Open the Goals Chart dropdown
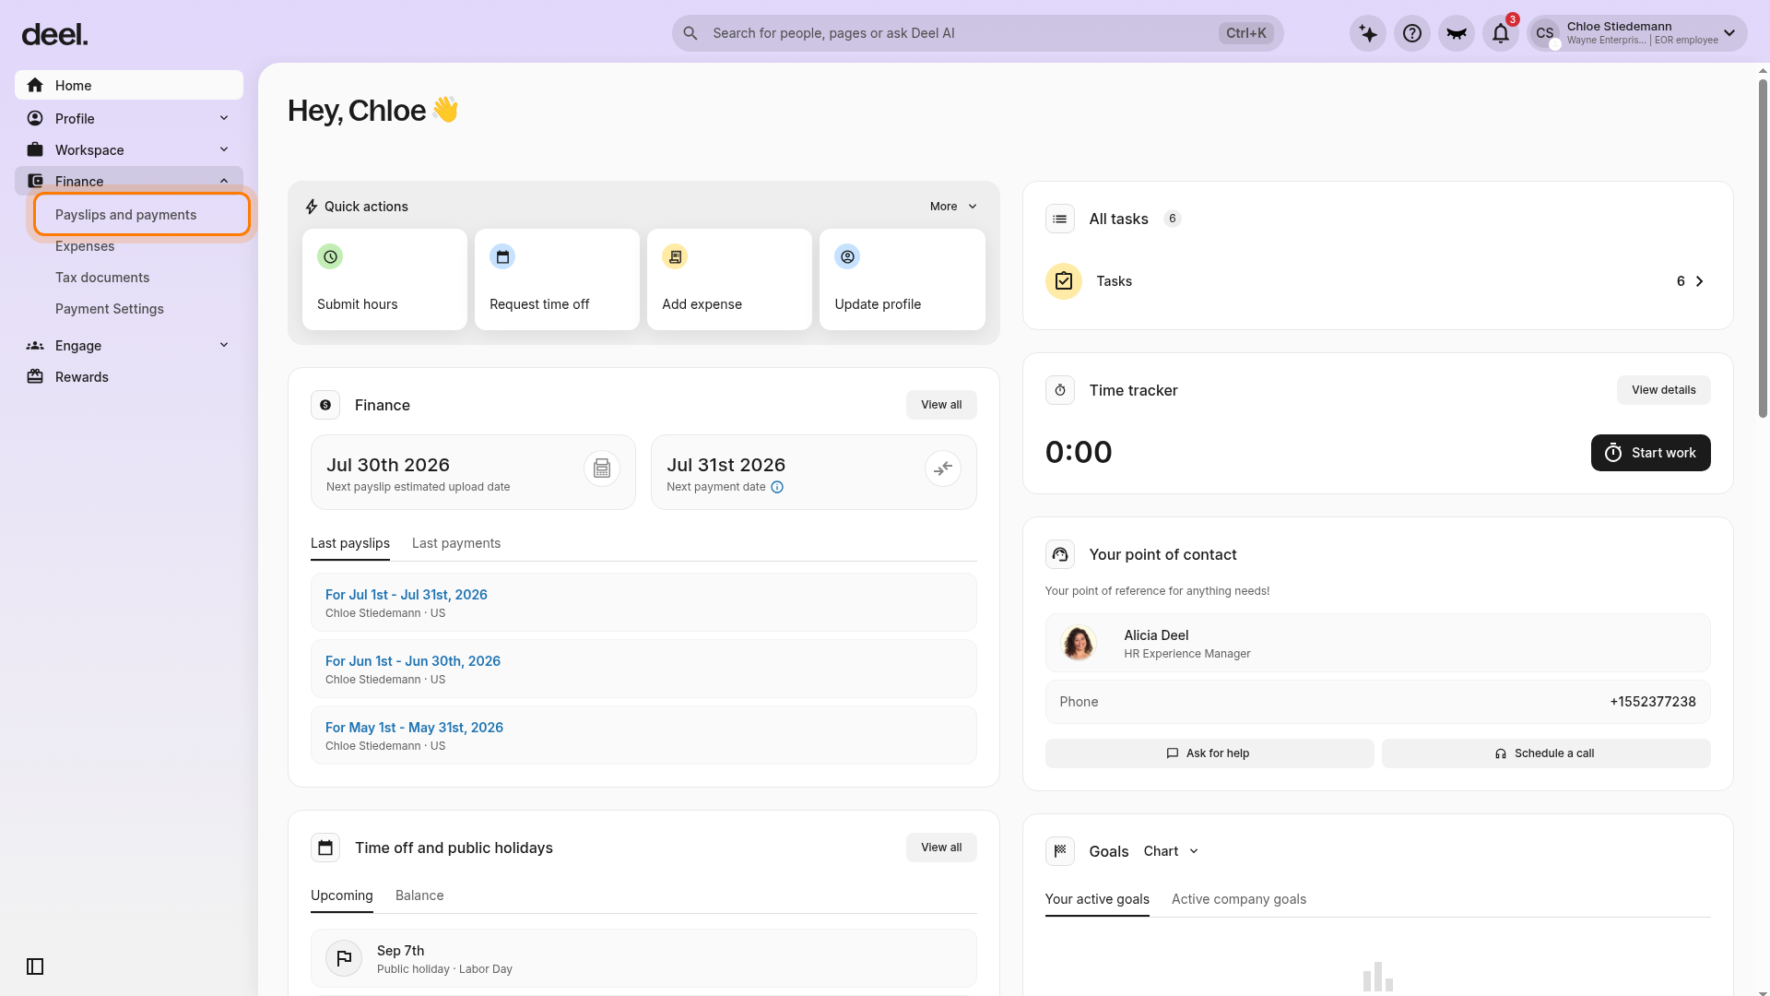This screenshot has width=1770, height=996. [x=1171, y=851]
